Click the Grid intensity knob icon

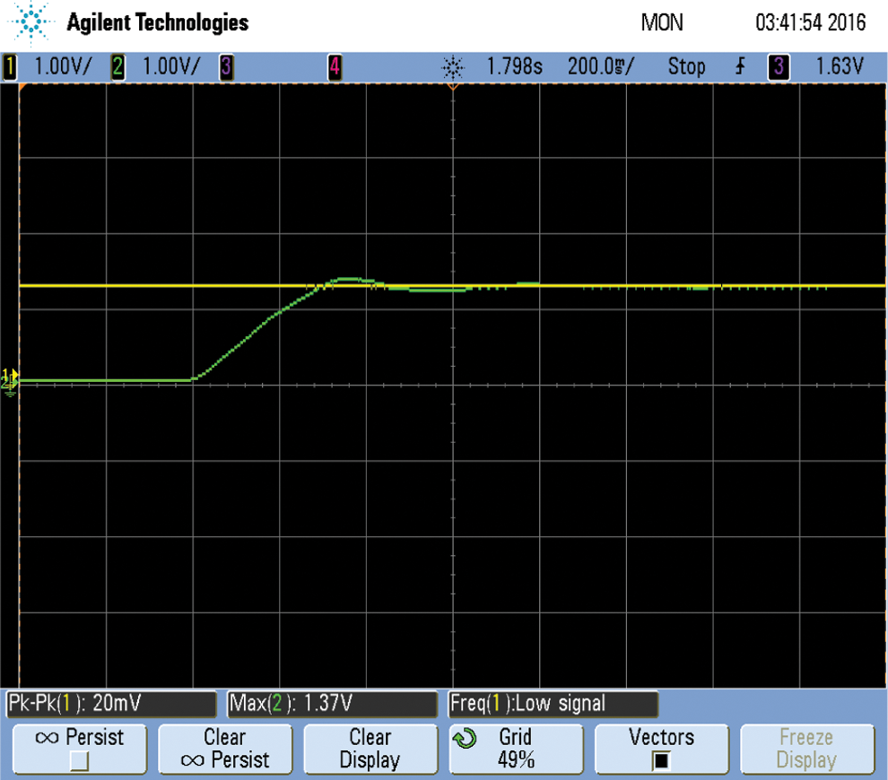click(464, 740)
